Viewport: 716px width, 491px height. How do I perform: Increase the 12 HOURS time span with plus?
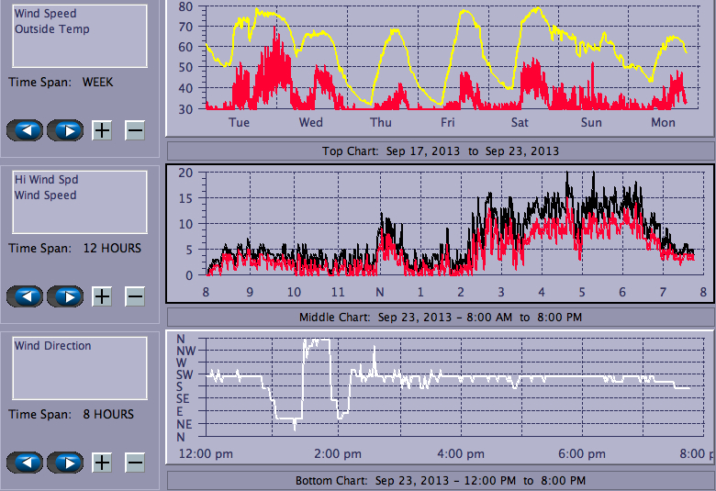[x=102, y=296]
